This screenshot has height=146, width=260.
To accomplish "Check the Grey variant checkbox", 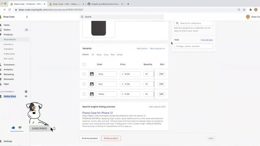I will click(x=84, y=74).
